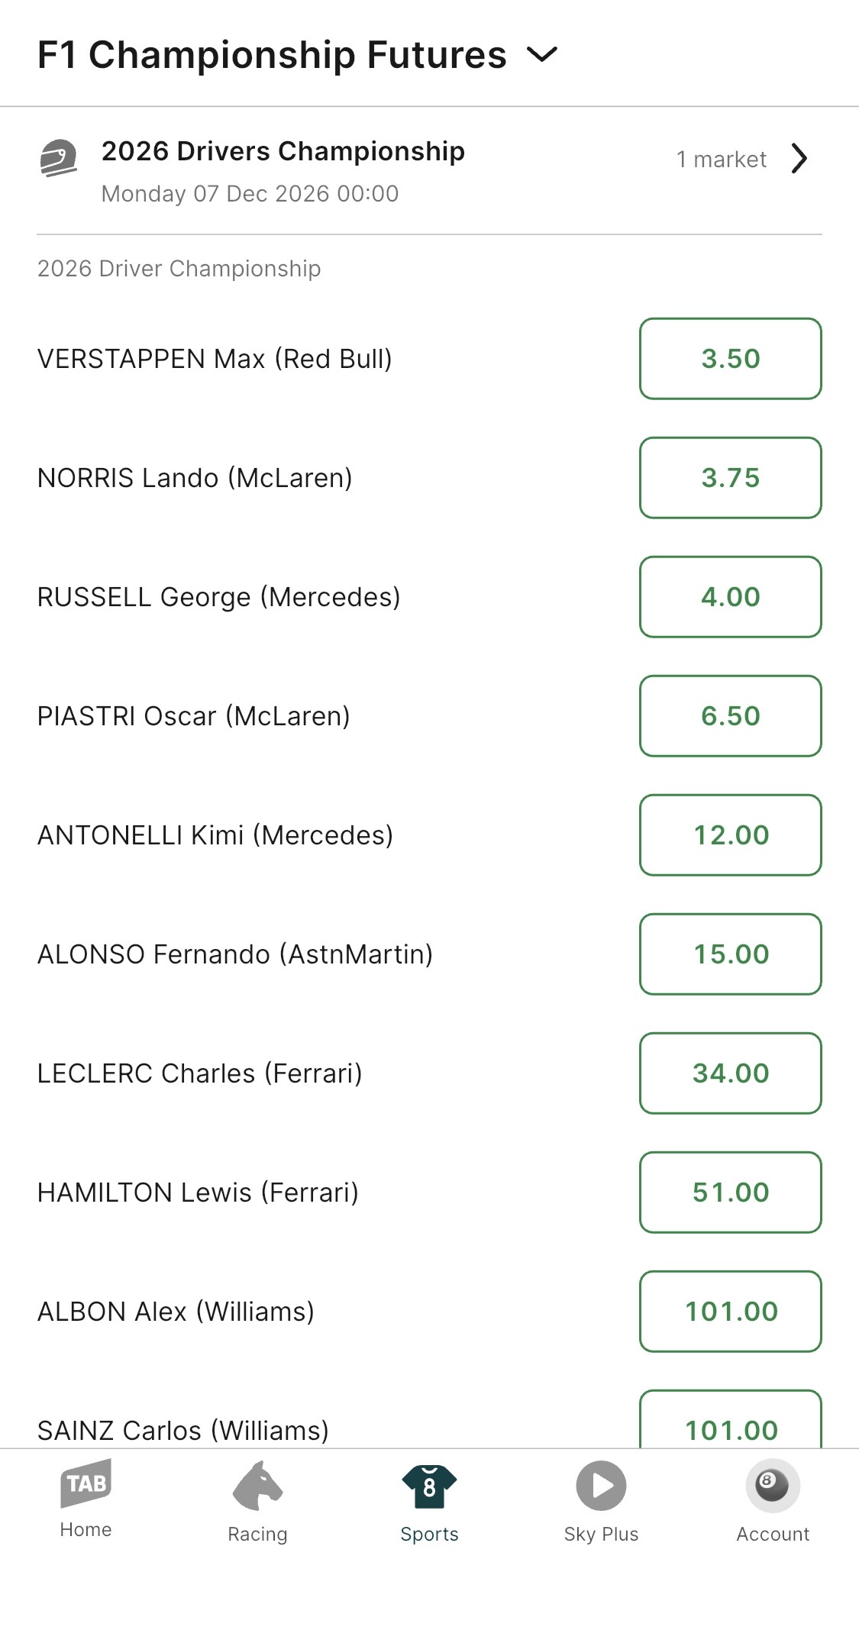Viewport: 859px width, 1630px height.
Task: Add Piastri 6.50 to bet slip
Action: point(730,716)
